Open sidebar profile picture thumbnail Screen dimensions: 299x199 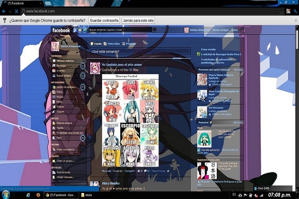(x=55, y=47)
